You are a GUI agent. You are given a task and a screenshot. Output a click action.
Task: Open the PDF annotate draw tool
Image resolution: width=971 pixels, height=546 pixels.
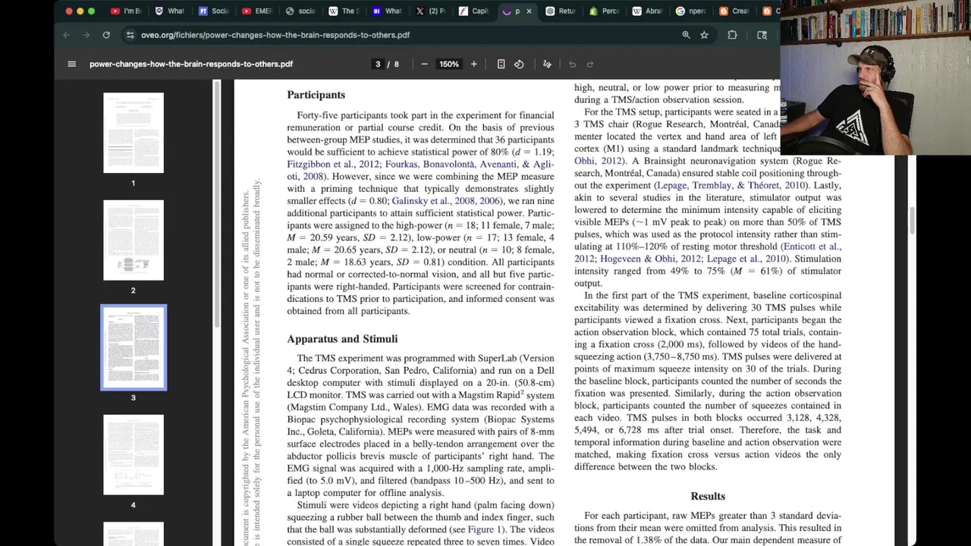click(547, 64)
